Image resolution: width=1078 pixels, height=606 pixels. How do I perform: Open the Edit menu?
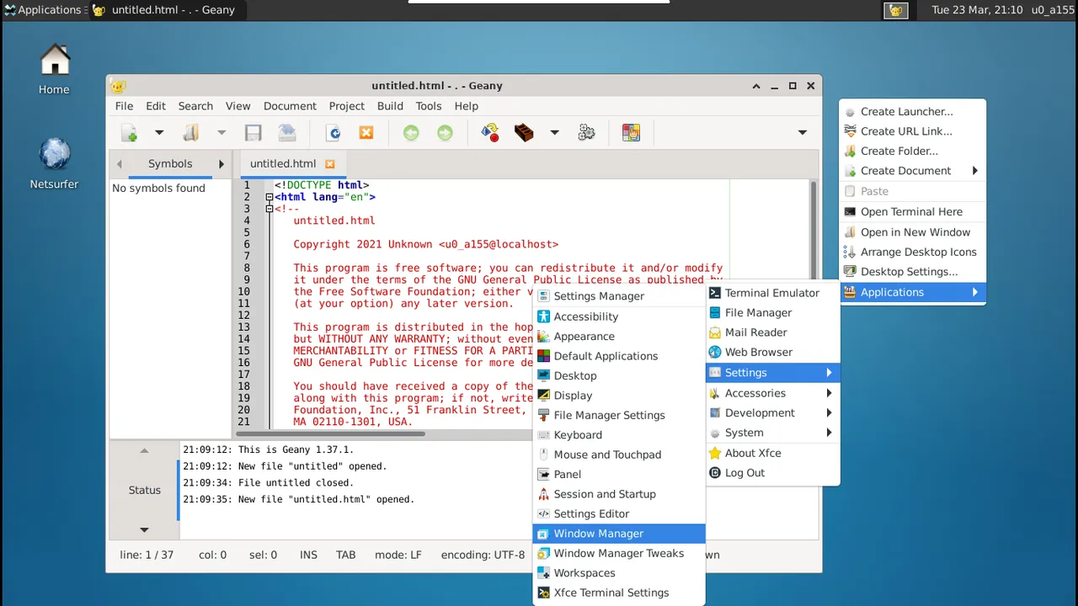pos(156,106)
